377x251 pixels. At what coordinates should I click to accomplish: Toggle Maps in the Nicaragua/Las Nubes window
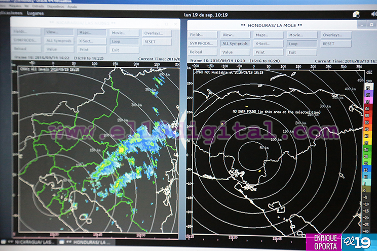[x=92, y=32]
